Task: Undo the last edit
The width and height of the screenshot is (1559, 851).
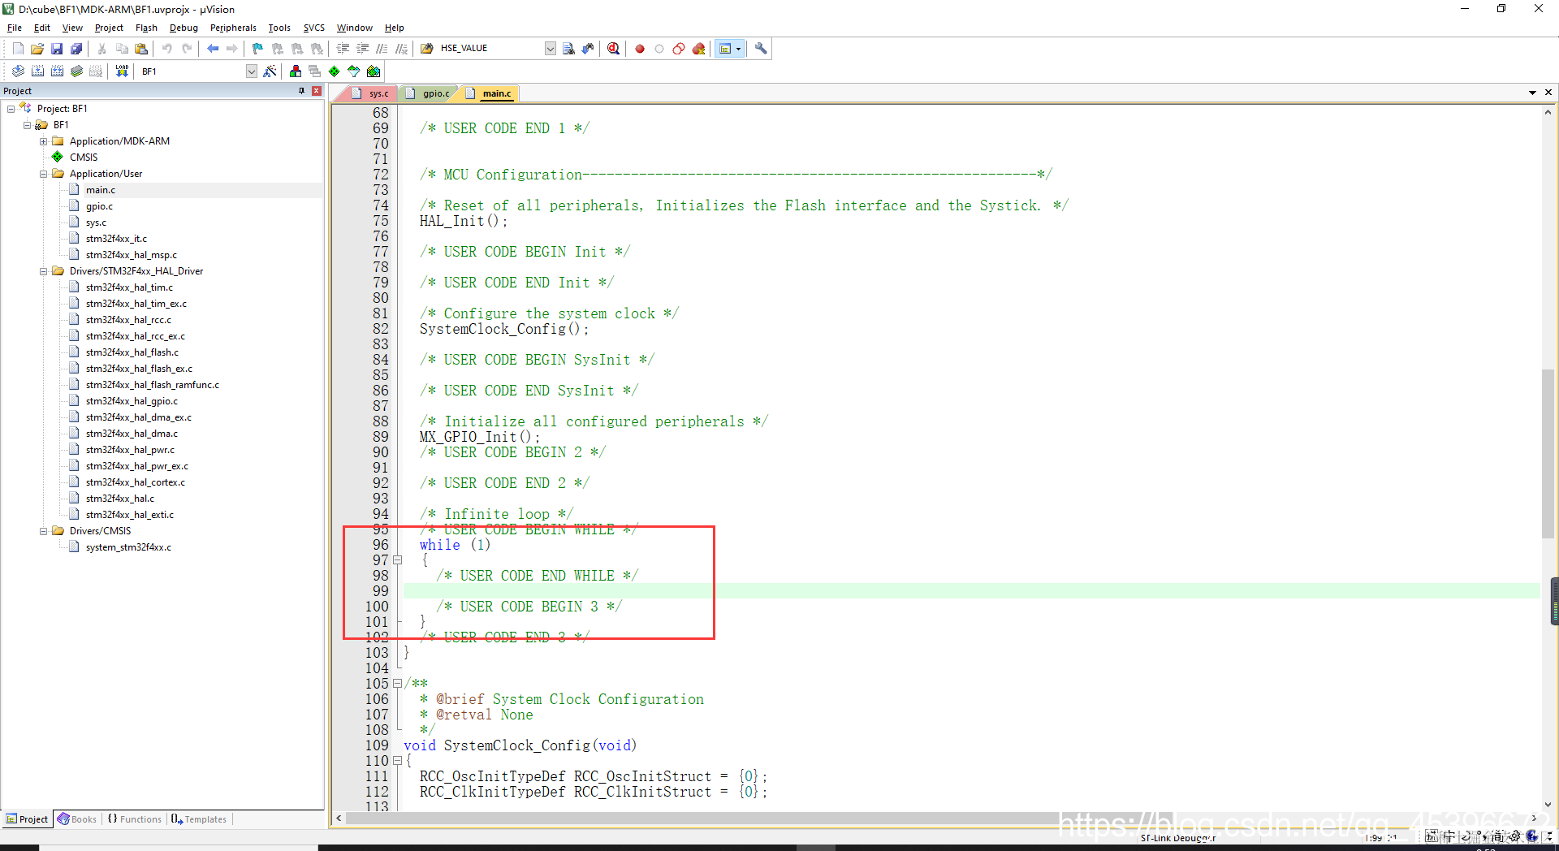Action: coord(167,49)
